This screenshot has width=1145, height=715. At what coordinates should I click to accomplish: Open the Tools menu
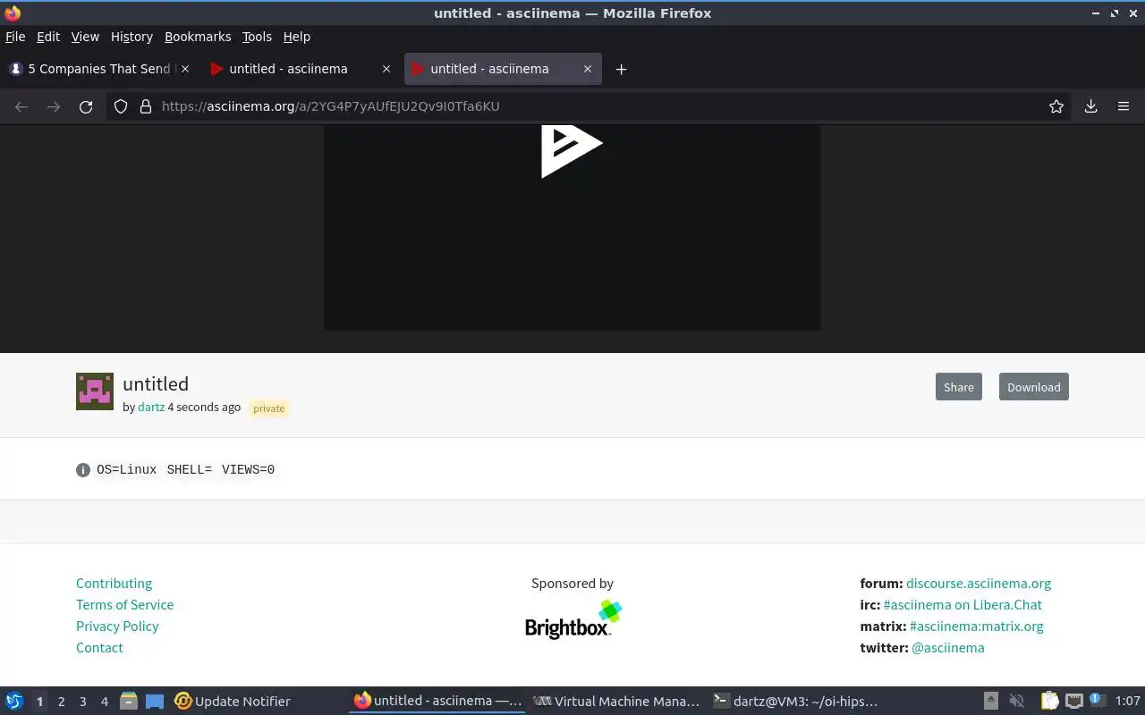tap(257, 37)
